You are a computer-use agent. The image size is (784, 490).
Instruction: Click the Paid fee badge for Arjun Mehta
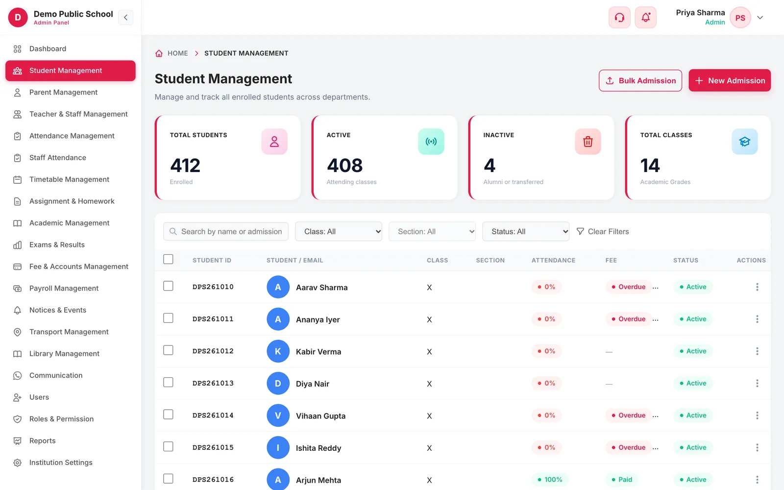(622, 480)
